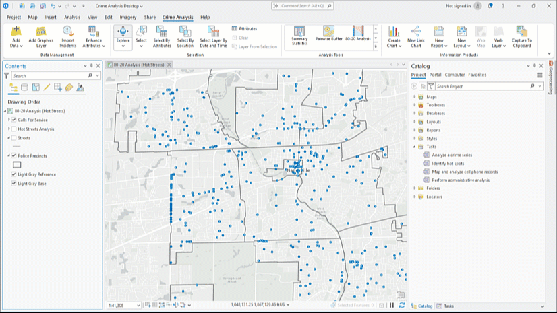Open Create Chart
This screenshot has height=313, width=557.
[394, 37]
